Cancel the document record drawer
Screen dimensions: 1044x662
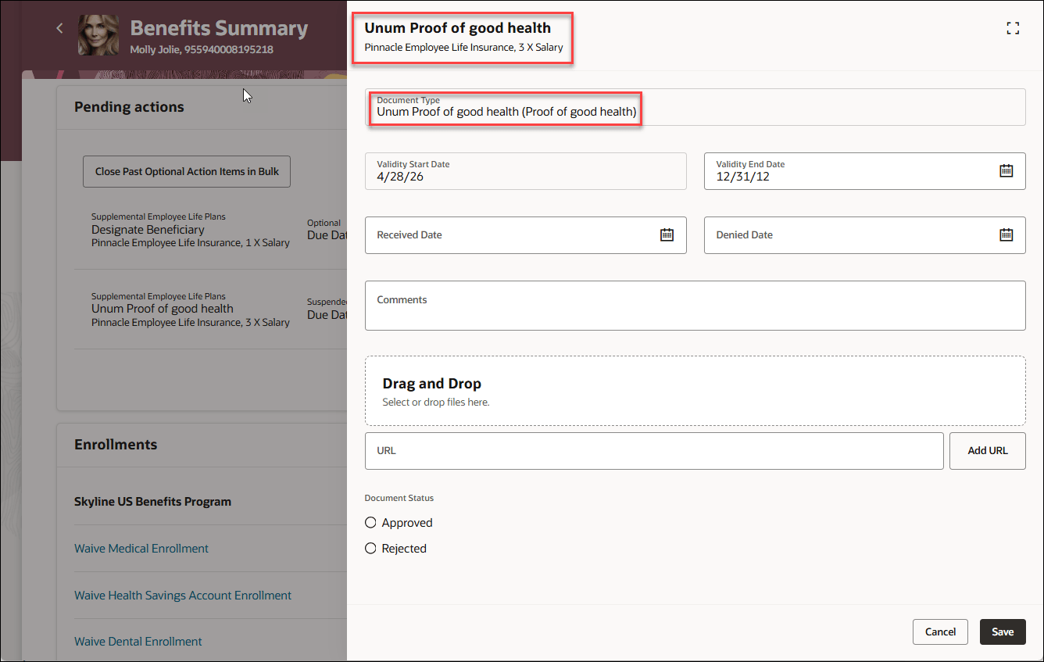[x=940, y=632]
